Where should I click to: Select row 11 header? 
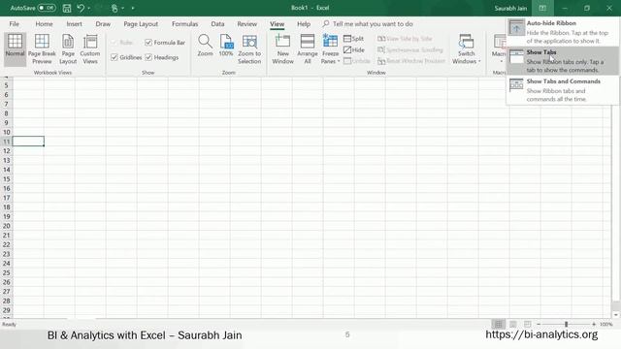(6, 142)
